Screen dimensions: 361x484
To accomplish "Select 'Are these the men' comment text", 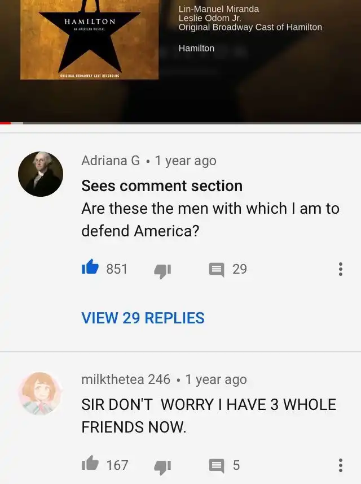I will pos(210,219).
